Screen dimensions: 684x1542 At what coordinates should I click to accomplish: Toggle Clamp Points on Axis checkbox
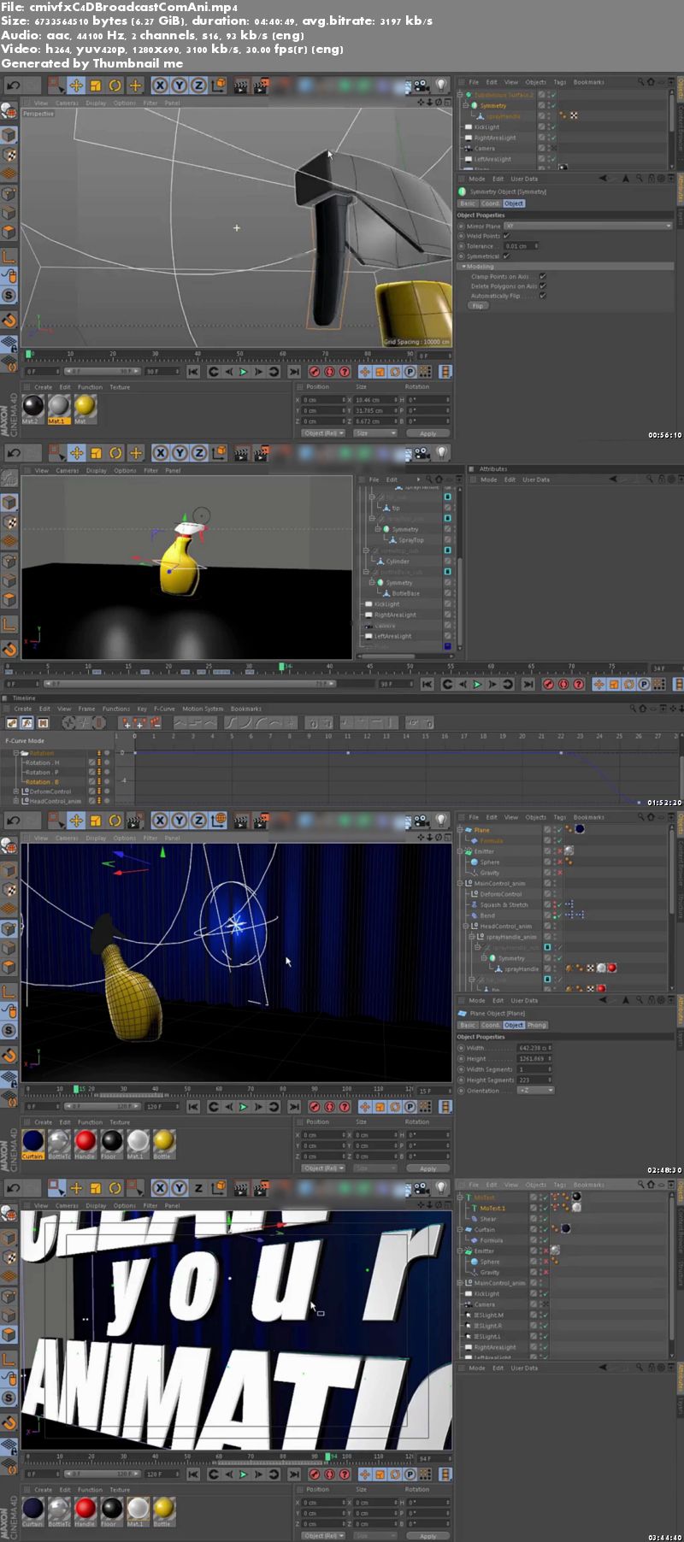[x=543, y=276]
